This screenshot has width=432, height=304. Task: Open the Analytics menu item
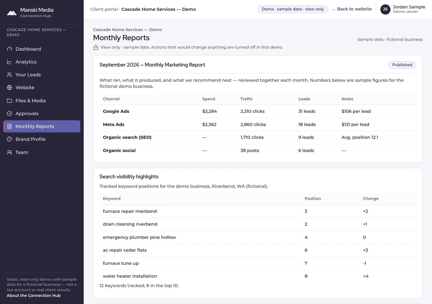[x=42, y=62]
